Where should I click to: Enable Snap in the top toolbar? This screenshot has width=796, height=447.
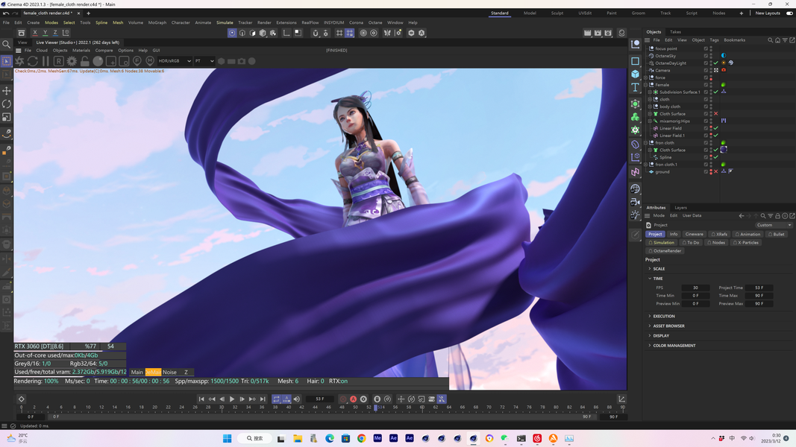[x=316, y=33]
